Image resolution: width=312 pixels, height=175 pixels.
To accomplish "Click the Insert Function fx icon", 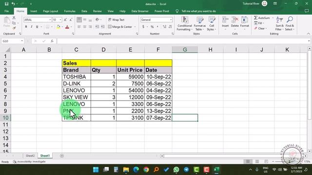I will coord(52,41).
